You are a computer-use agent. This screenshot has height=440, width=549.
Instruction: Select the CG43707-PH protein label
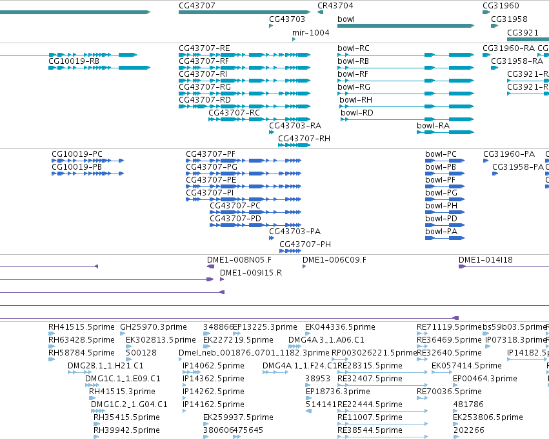tap(305, 245)
